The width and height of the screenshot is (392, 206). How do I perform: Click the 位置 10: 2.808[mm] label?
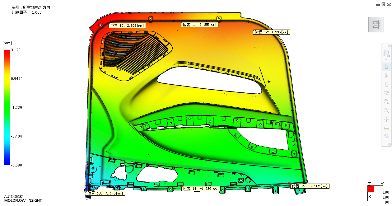[x=128, y=26]
